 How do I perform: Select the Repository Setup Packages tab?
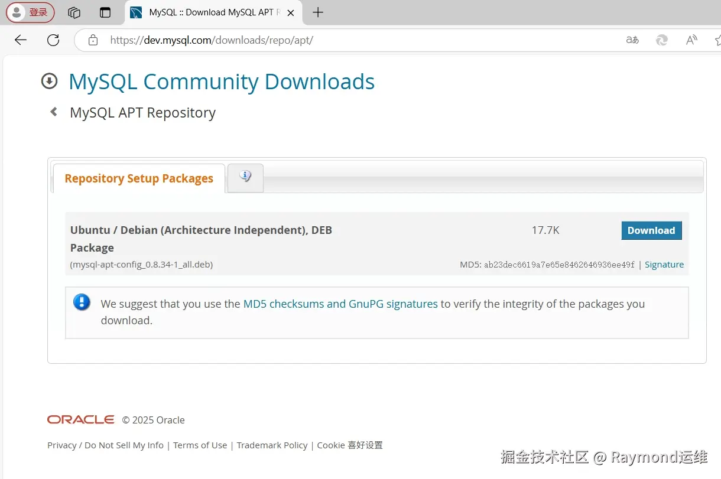point(139,178)
